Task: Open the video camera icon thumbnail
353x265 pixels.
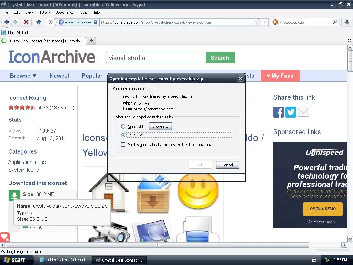Action: click(x=109, y=232)
